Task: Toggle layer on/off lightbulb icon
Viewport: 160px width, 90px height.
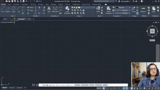Action: pos(72,7)
